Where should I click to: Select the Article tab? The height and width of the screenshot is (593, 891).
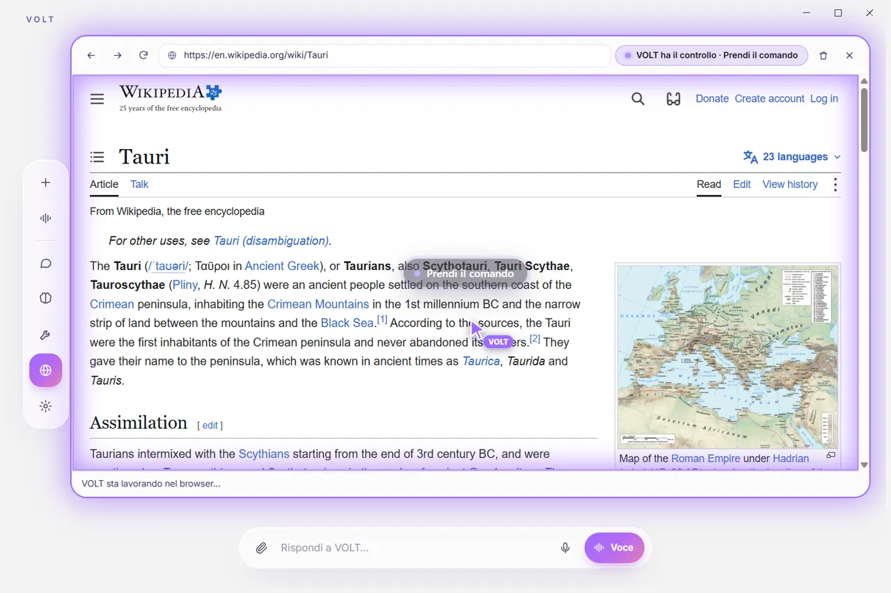(x=104, y=184)
